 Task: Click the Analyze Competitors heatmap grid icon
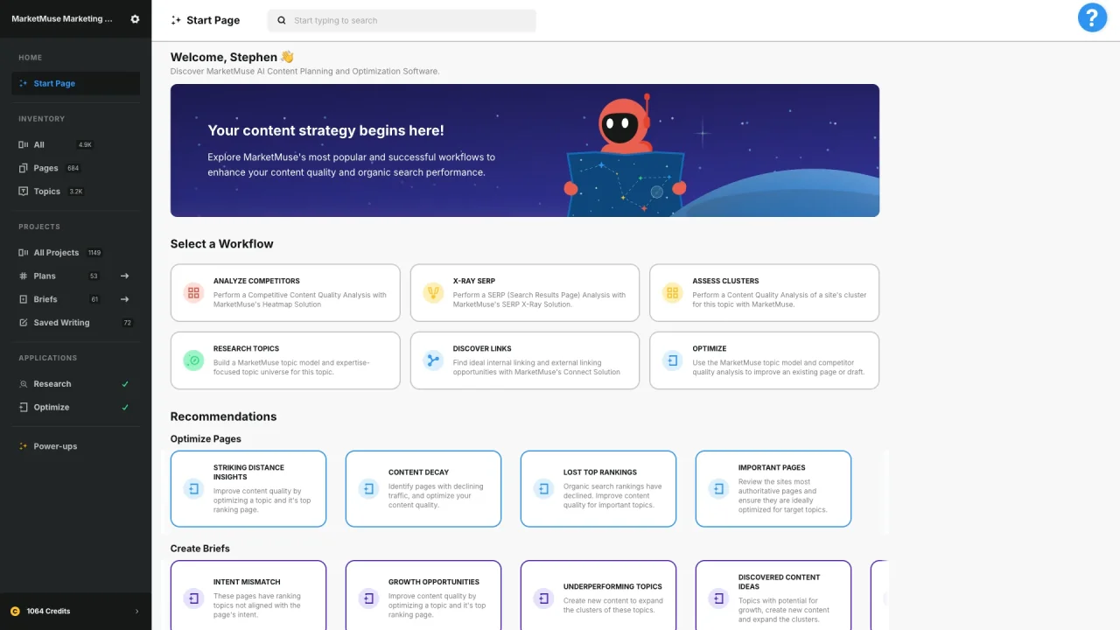point(193,292)
